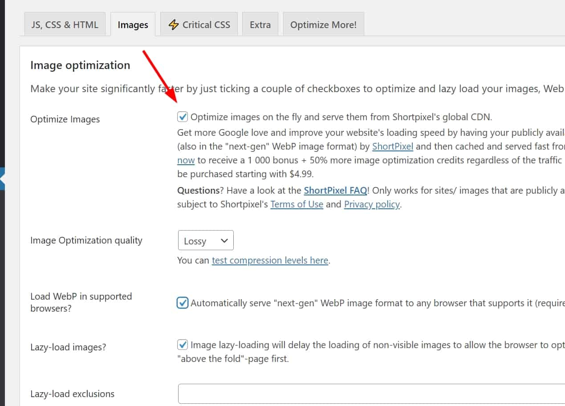
Task: Follow the 'test compression levels here' link
Action: coord(270,260)
